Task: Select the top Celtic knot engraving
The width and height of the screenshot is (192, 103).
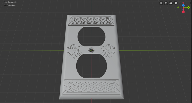Action: tap(91, 20)
